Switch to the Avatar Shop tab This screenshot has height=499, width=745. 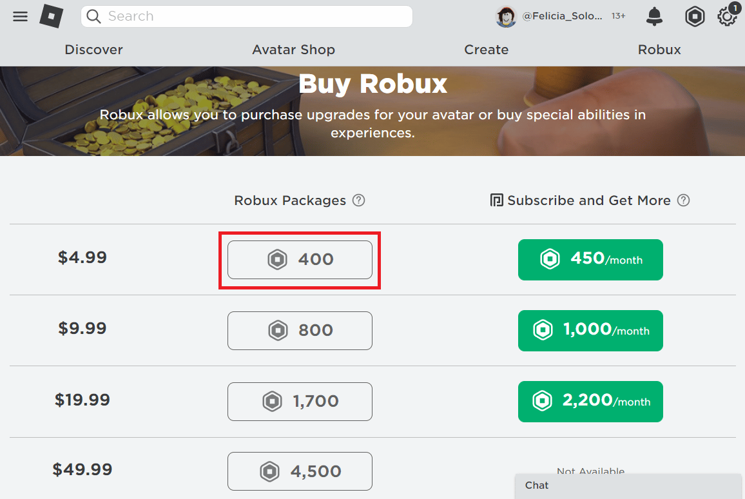(294, 50)
